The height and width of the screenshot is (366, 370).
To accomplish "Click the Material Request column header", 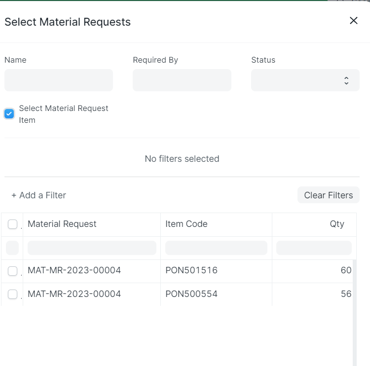I will point(62,224).
